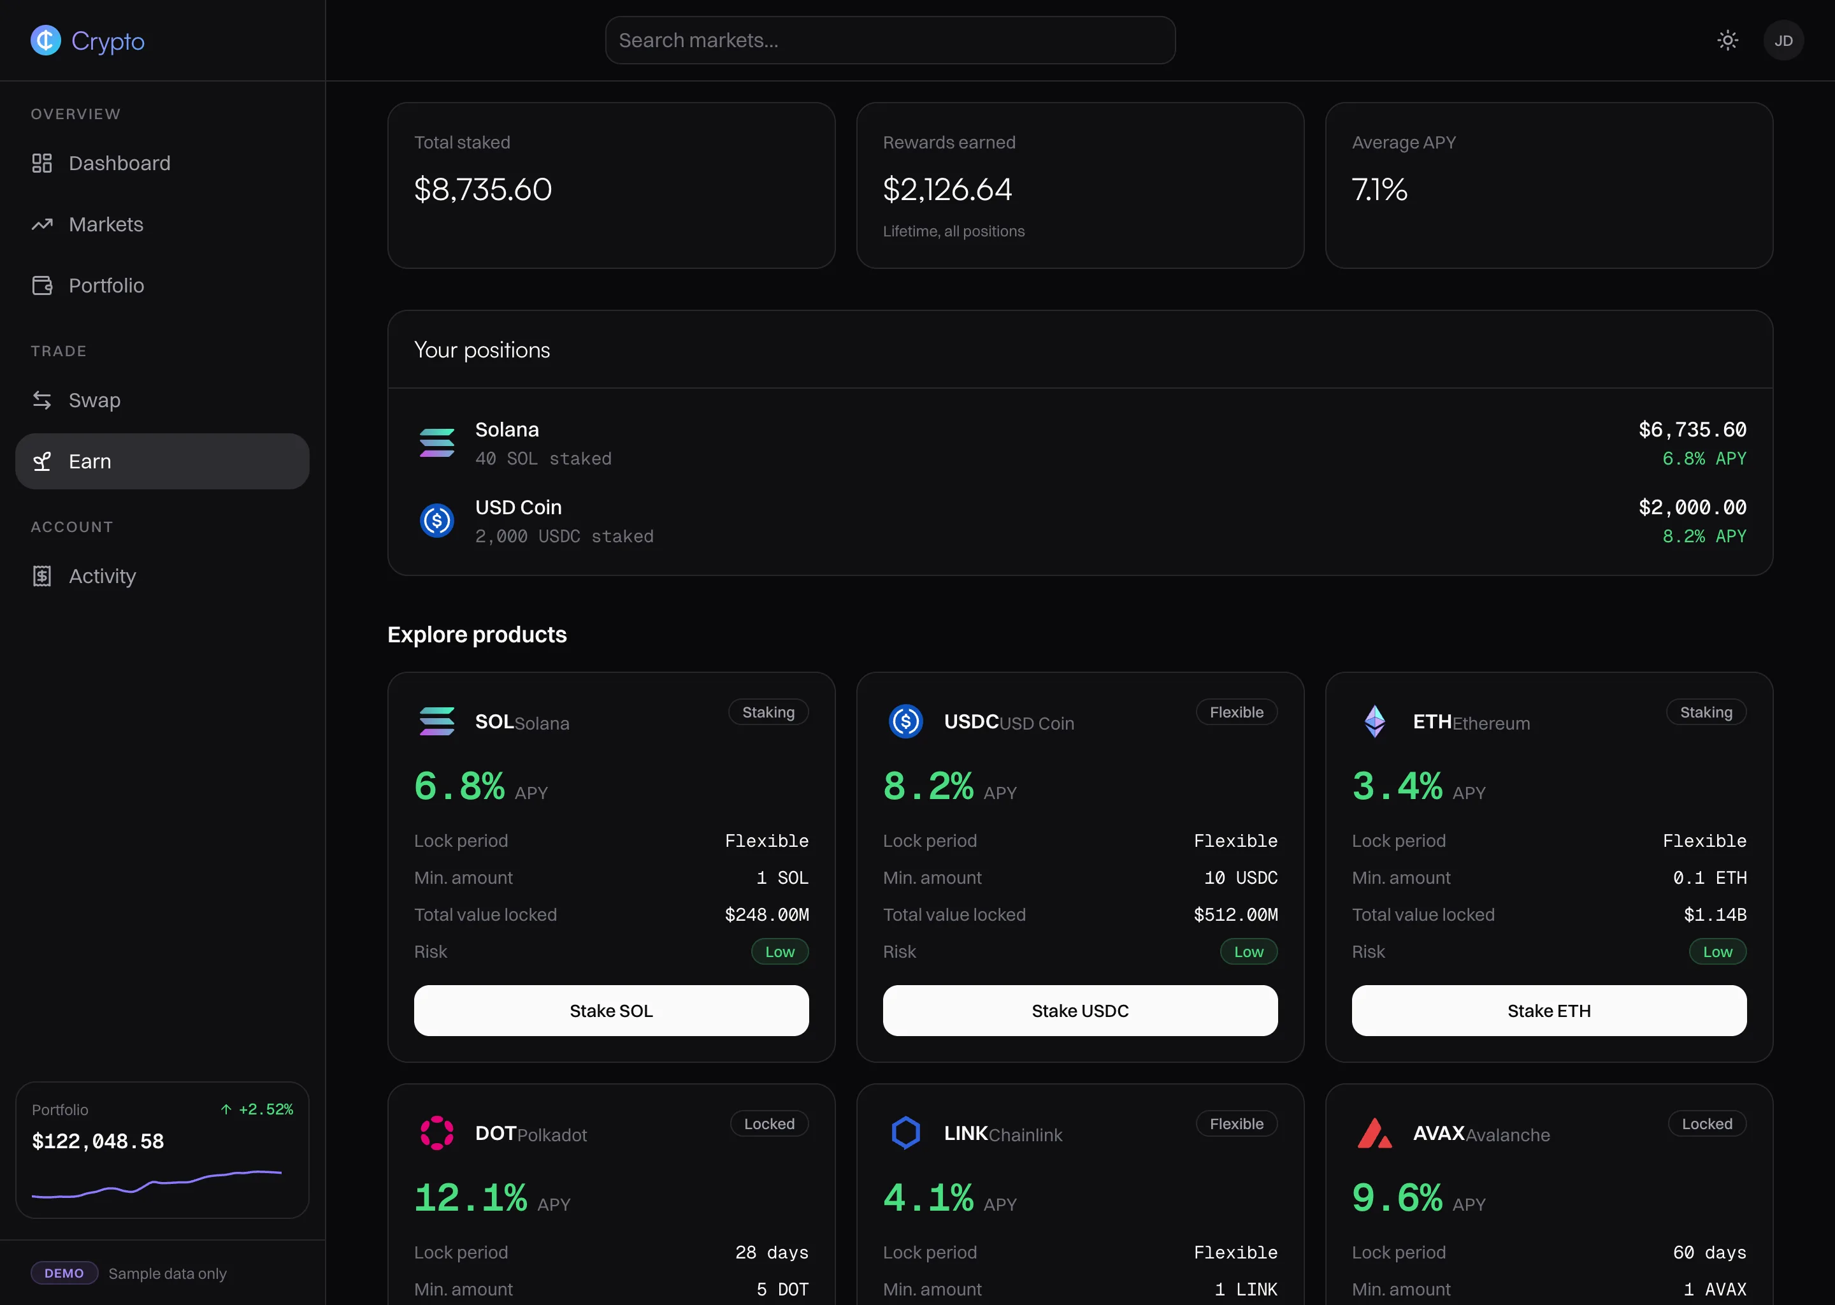The height and width of the screenshot is (1305, 1835).
Task: Click the Locked badge on AVAX card
Action: coord(1708,1123)
